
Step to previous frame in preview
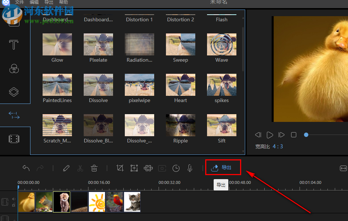coord(258,135)
